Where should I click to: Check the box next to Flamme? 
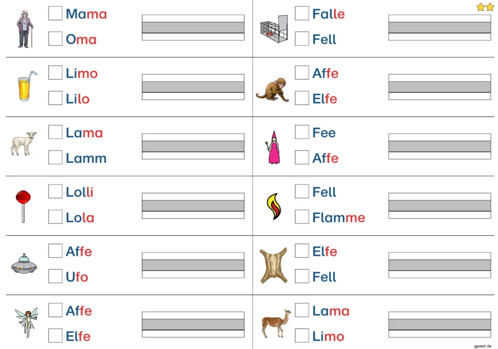[302, 217]
